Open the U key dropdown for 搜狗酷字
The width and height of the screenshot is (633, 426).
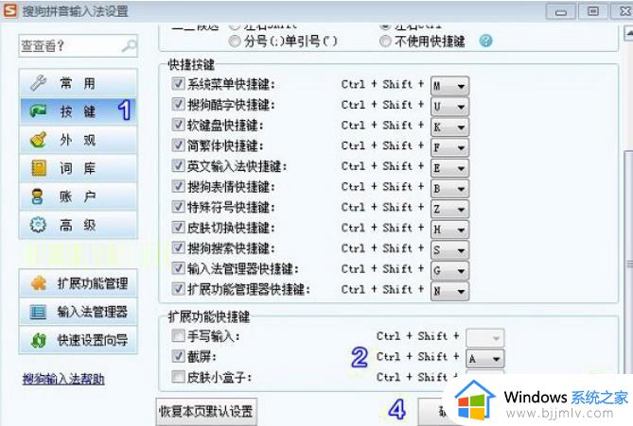click(x=449, y=107)
